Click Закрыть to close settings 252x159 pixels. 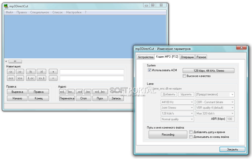click(232, 149)
